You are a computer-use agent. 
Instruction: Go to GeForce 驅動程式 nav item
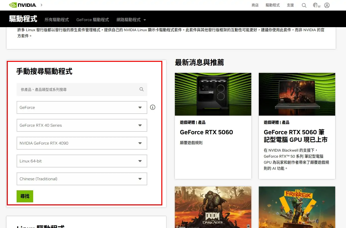pyautogui.click(x=92, y=20)
